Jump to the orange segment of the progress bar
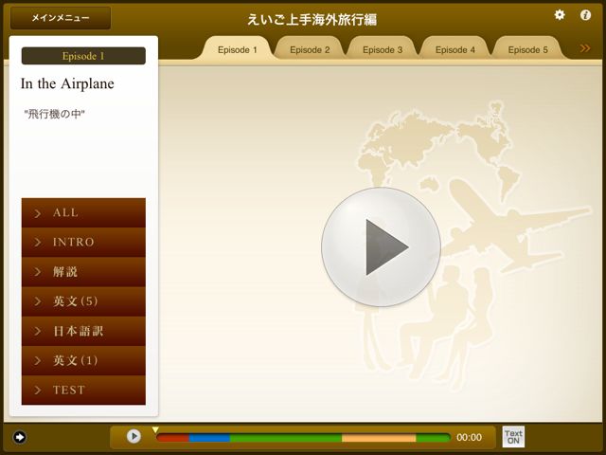This screenshot has height=455, width=606. [379, 438]
